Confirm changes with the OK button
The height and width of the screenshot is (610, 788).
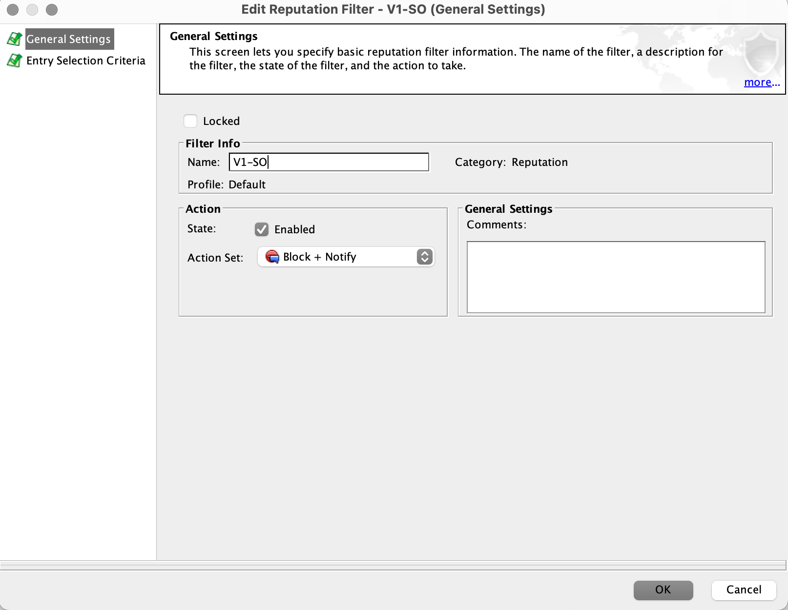click(663, 590)
